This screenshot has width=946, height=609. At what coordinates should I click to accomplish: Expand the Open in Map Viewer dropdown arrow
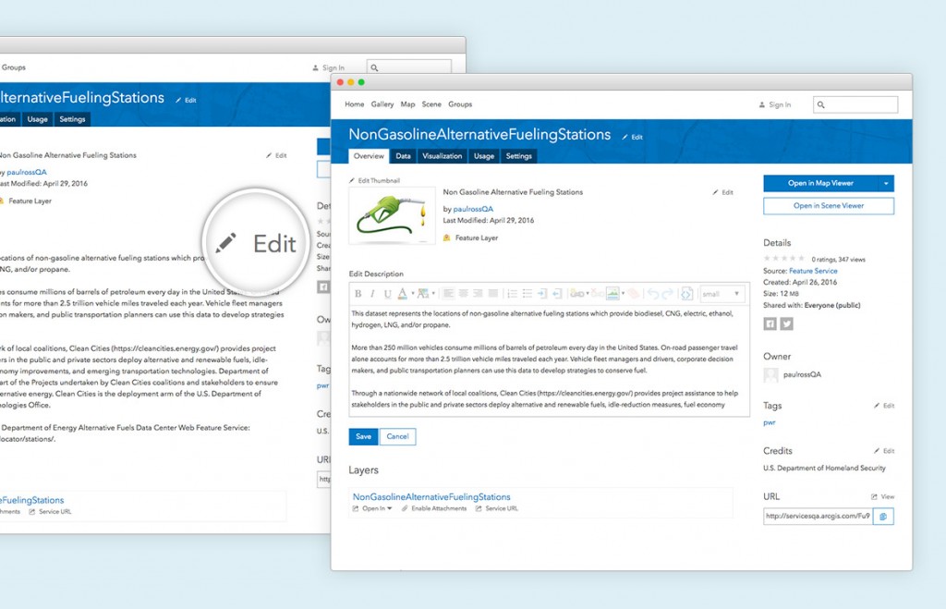888,183
